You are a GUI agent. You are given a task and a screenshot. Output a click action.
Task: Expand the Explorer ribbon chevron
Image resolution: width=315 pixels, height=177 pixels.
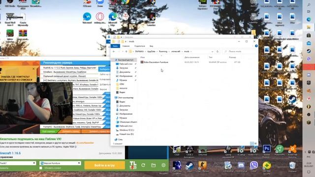click(252, 46)
